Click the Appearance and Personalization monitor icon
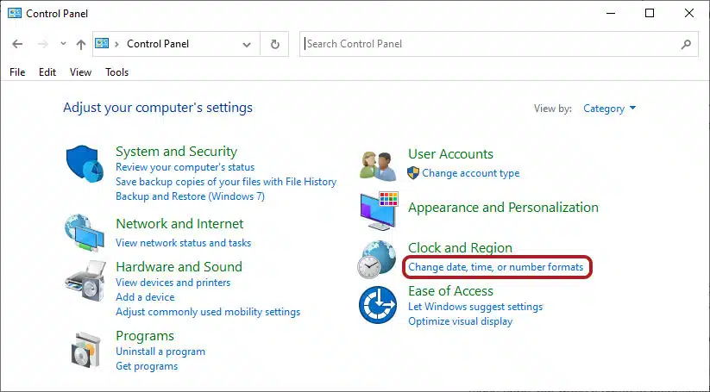This screenshot has width=710, height=392. coord(379,211)
